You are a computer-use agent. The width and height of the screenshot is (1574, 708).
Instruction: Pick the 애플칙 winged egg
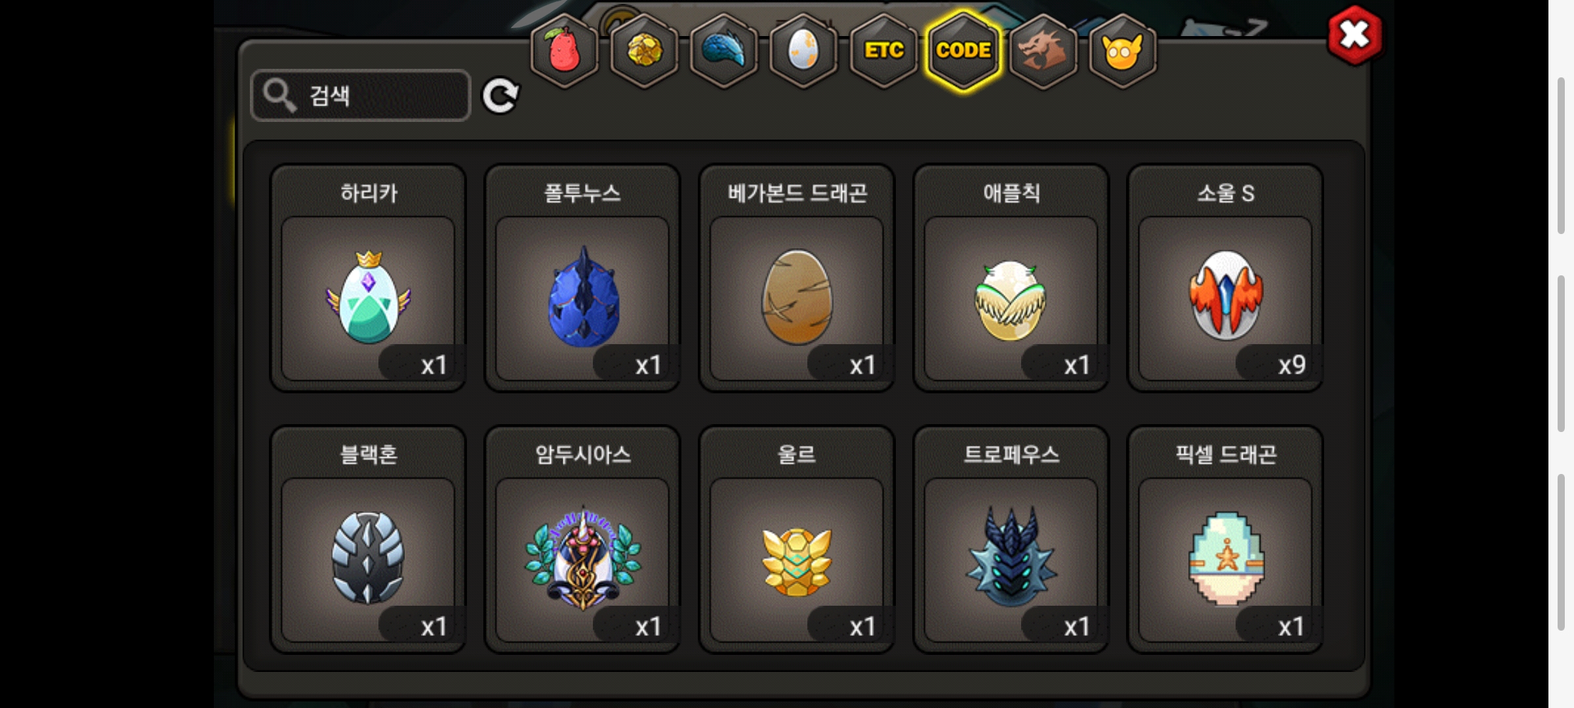point(1011,278)
